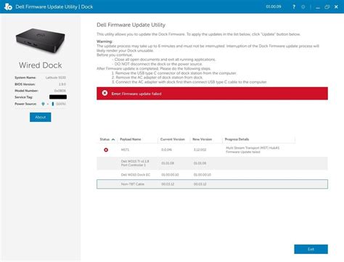The image size is (344, 262).
Task: Click MST1 new version 3.12.002
Action: (x=200, y=150)
